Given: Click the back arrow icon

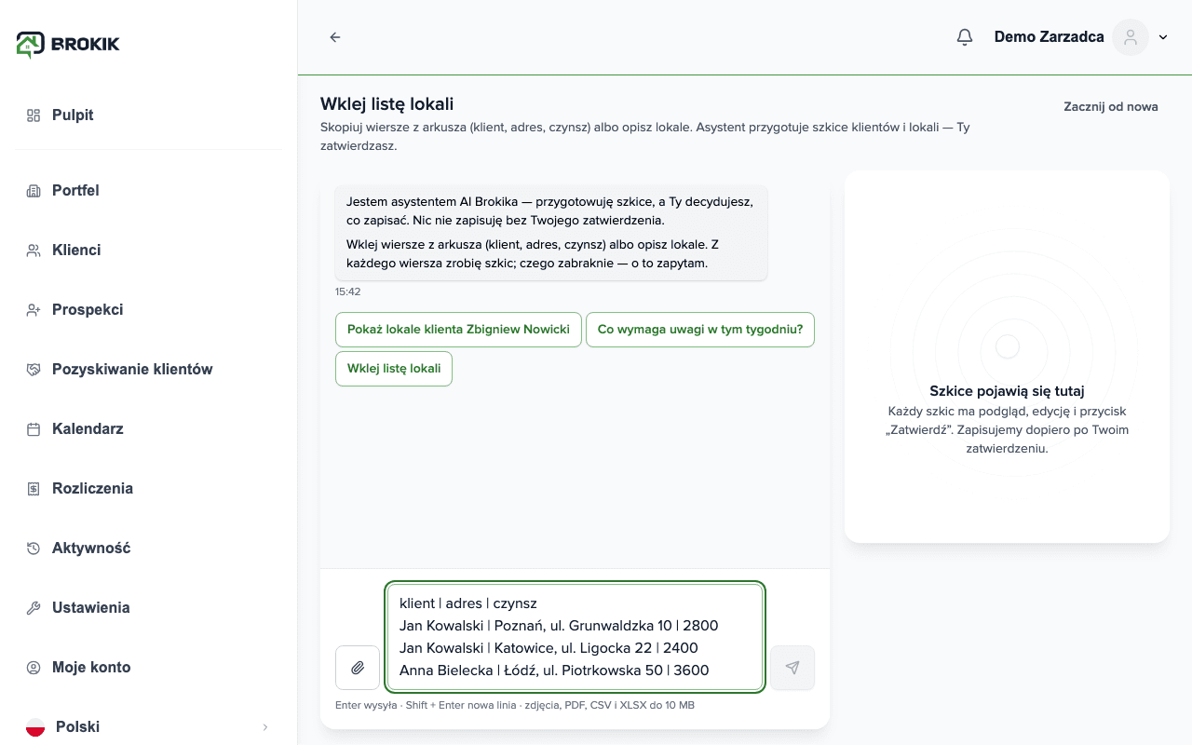Looking at the screenshot, I should tap(335, 37).
